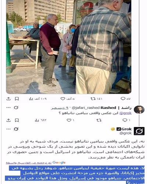View 682 views analytics on Rashed's reply
The image size is (147, 184).
(40, 120)
